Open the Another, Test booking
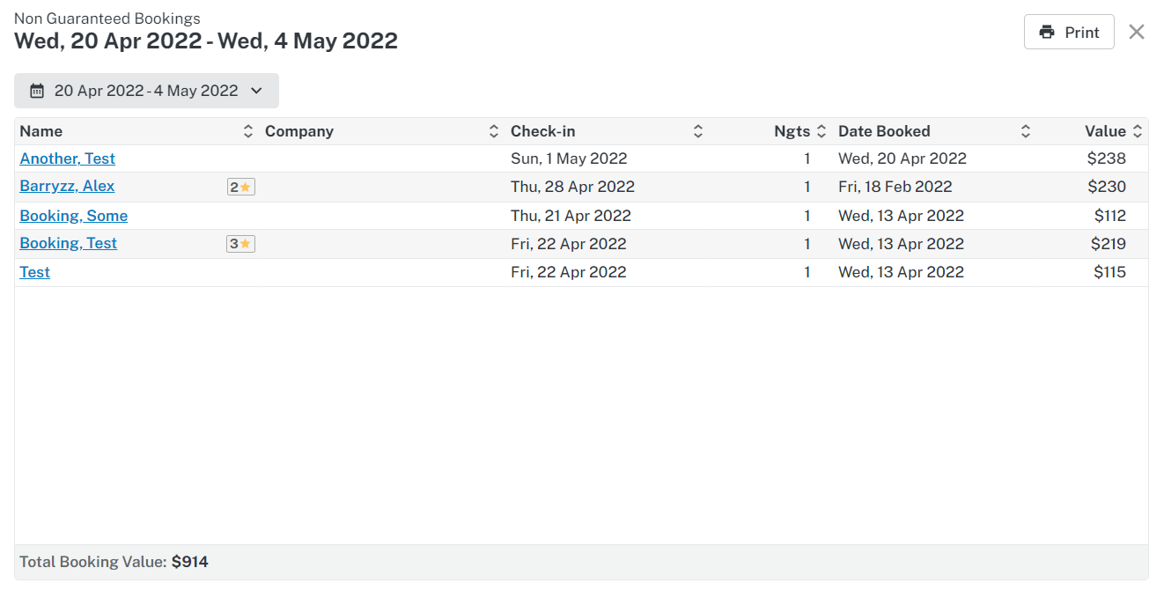1164x590 pixels. tap(68, 159)
